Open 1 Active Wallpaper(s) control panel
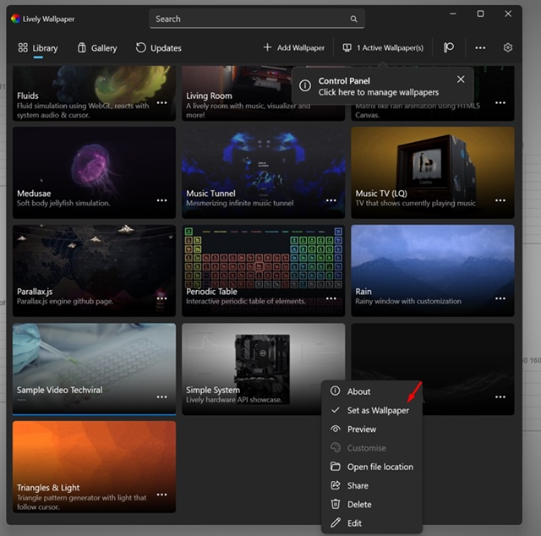Viewport: 541px width, 536px height. pyautogui.click(x=383, y=47)
